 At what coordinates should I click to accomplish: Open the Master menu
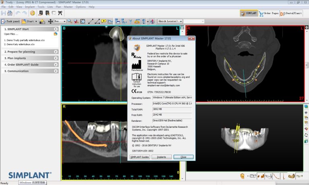pos(68,7)
